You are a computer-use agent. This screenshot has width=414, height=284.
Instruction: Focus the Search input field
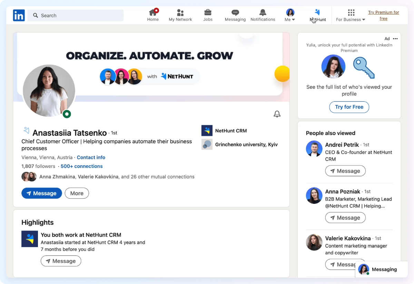tap(76, 15)
